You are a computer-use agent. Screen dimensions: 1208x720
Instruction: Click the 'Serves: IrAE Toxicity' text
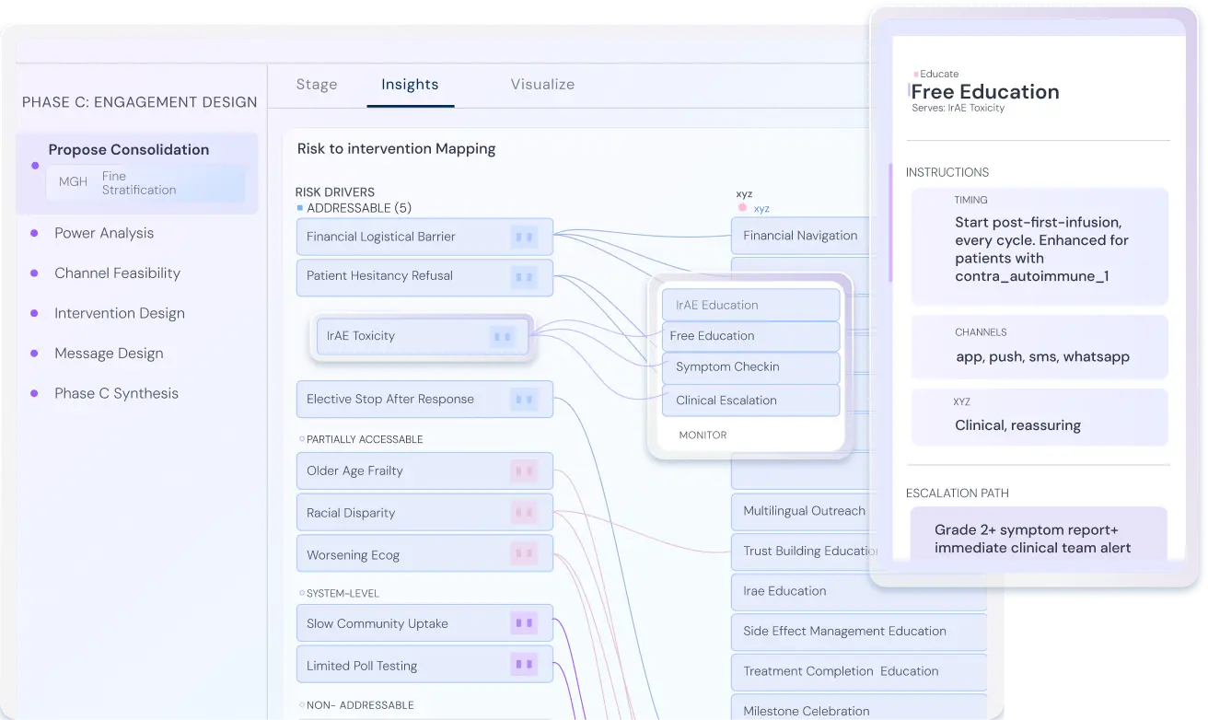(x=958, y=109)
